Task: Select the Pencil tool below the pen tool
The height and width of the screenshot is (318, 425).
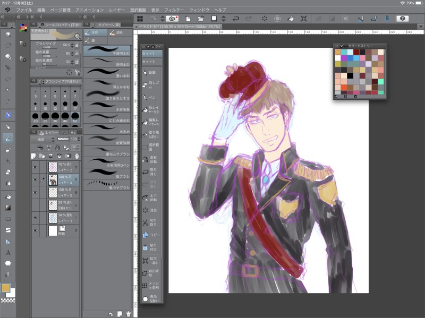Action: point(8,127)
